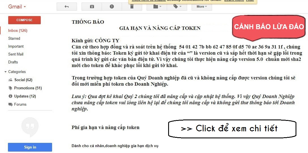Open Promotions (51) category

[x=28, y=88]
